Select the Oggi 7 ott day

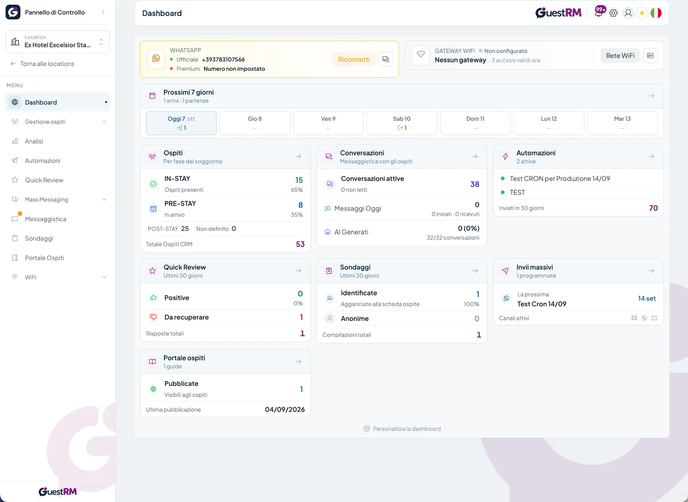[181, 123]
